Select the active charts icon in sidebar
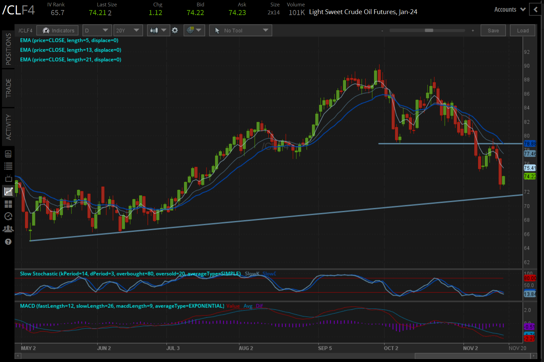This screenshot has width=544, height=362. 8,191
